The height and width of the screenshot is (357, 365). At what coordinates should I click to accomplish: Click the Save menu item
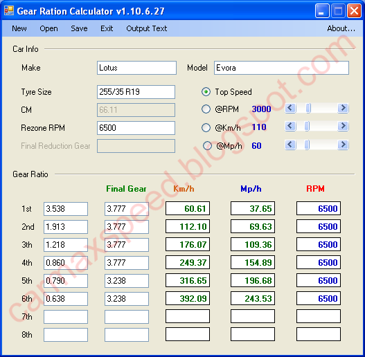point(79,28)
